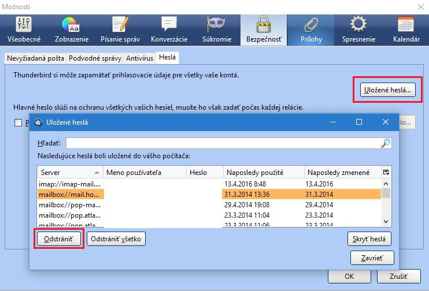Click OK in Možnosti window
The width and height of the screenshot is (429, 291).
click(349, 276)
